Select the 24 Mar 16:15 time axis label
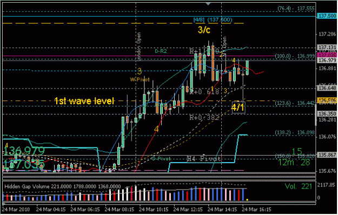The width and height of the screenshot is (338, 215). tap(256, 210)
